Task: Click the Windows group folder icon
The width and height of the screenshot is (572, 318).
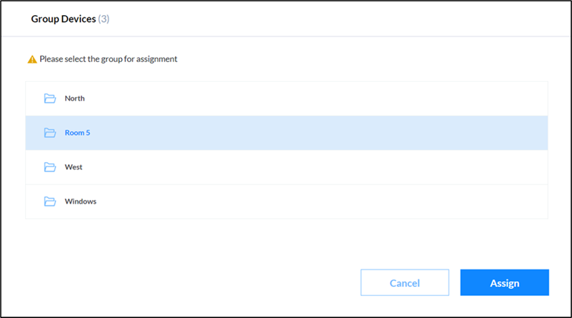Action: [x=50, y=201]
